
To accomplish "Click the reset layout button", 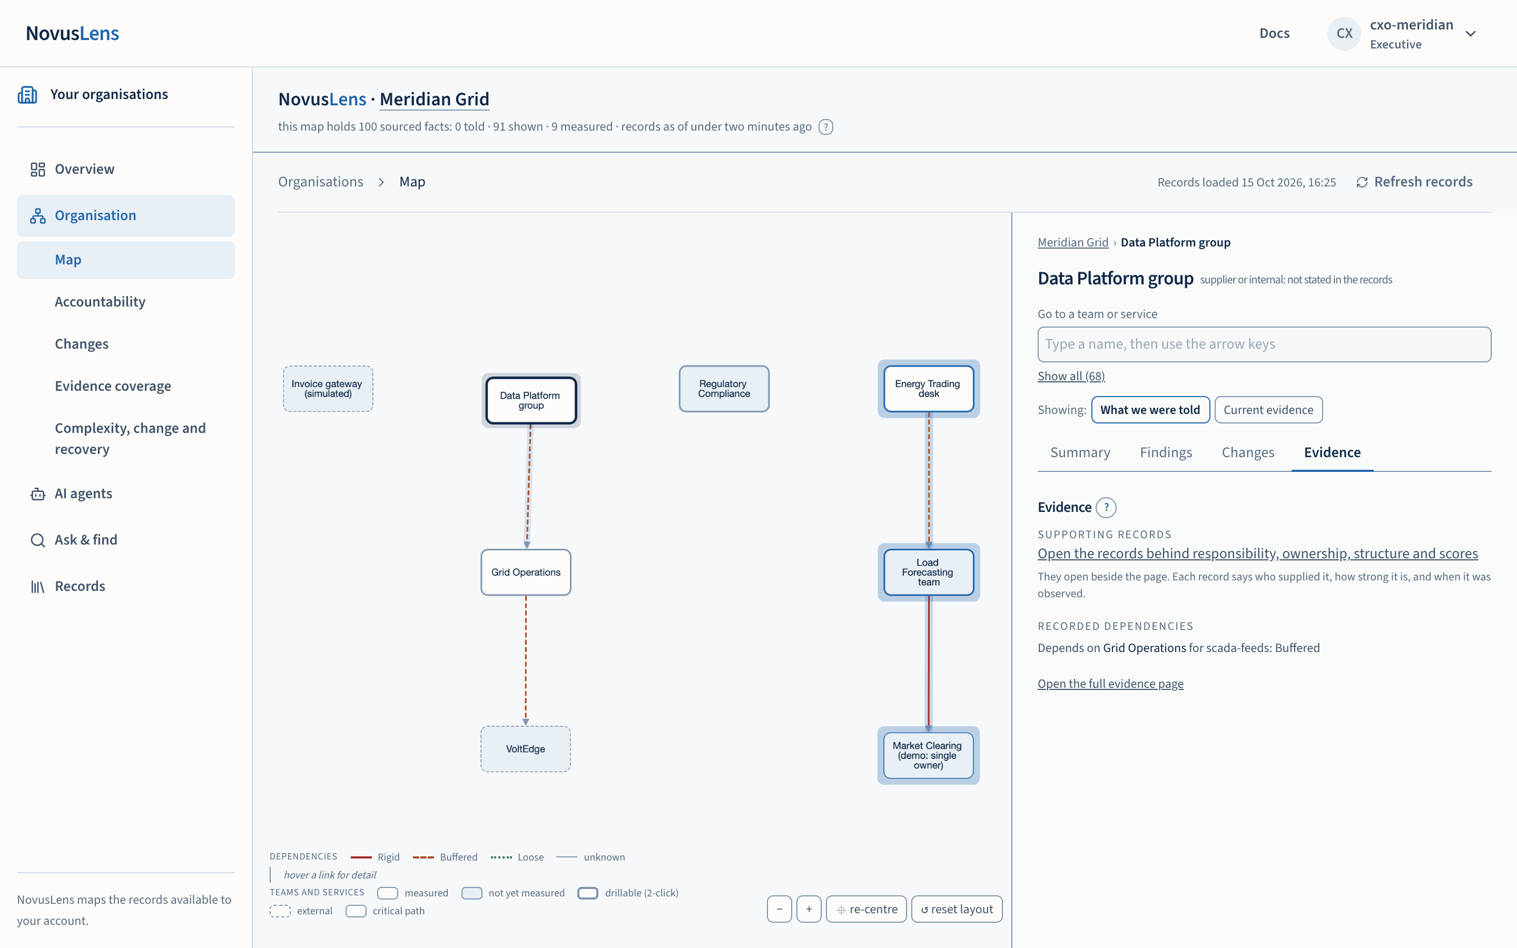I will tap(957, 909).
